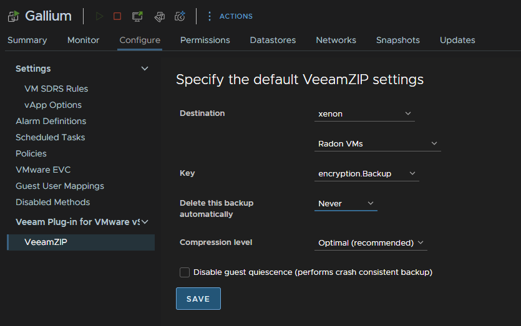The height and width of the screenshot is (326, 521).
Task: Collapse the Veeam Plug-in section chevron
Action: tap(145, 222)
